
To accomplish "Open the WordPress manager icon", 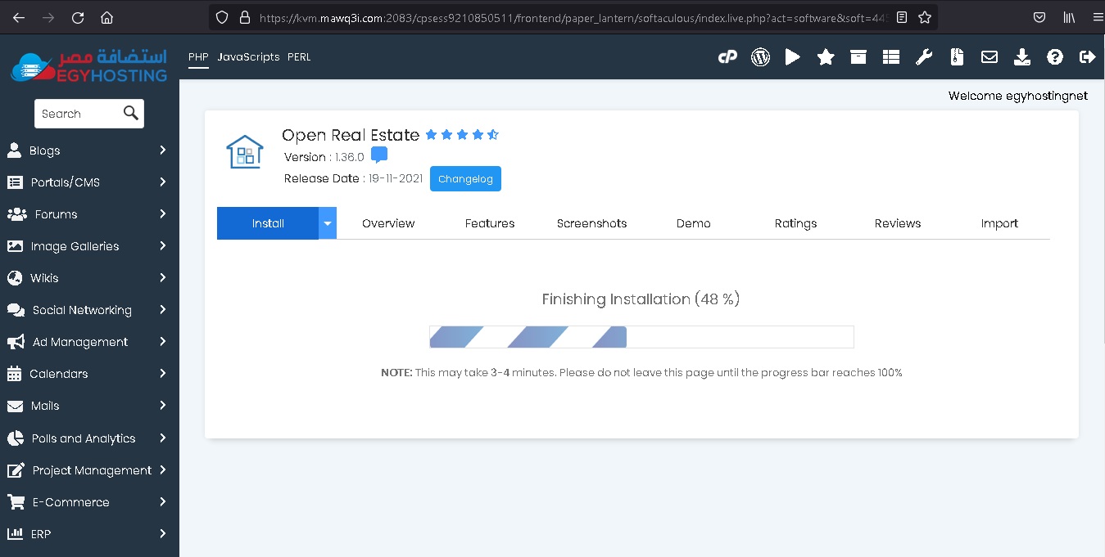I will point(760,57).
